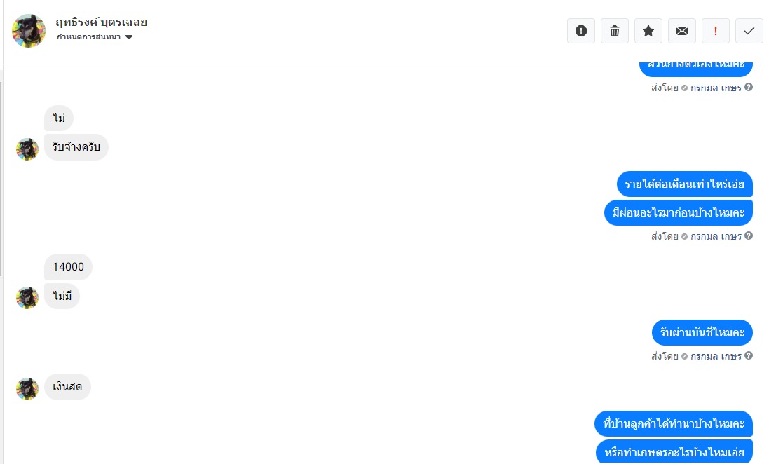Flag conversation with red exclamation icon
The width and height of the screenshot is (769, 464).
716,31
